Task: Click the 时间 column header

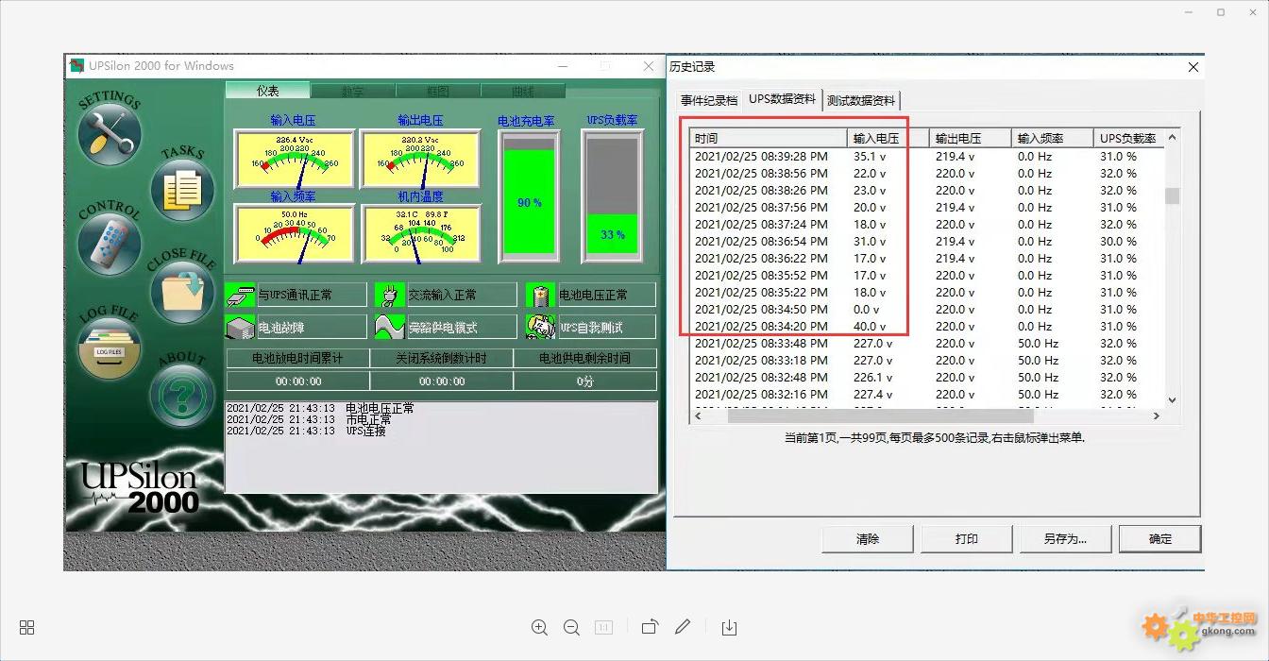Action: 769,138
